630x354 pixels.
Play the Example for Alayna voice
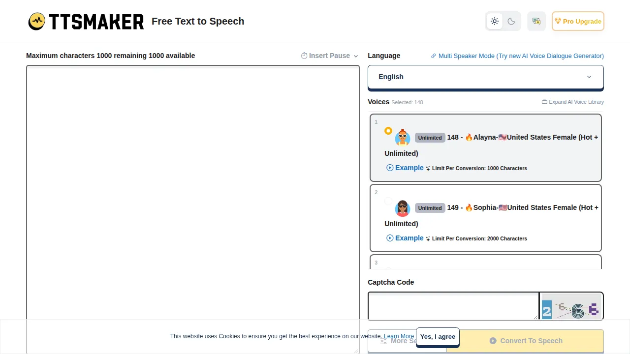point(405,168)
